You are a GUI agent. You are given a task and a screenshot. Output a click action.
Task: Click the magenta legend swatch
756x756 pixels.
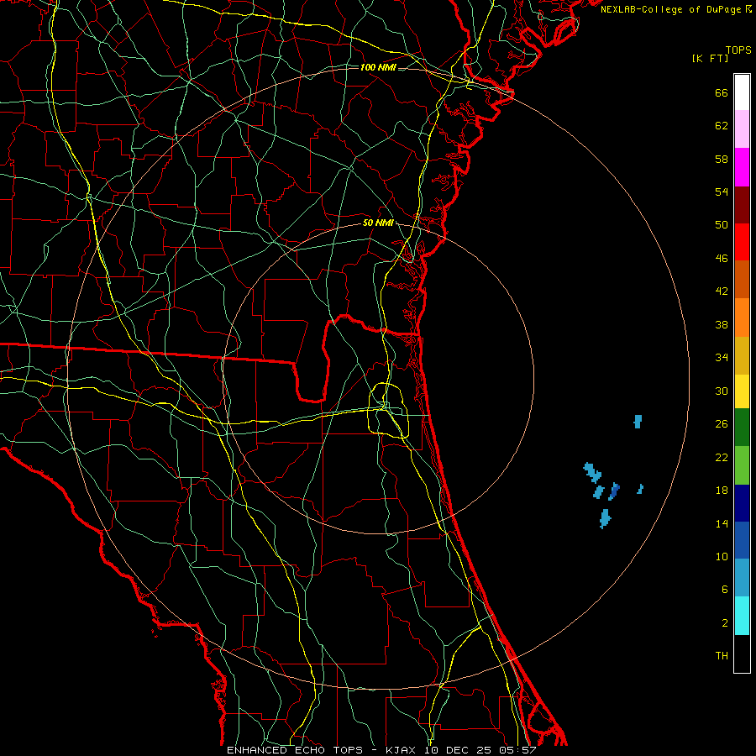[x=742, y=167]
